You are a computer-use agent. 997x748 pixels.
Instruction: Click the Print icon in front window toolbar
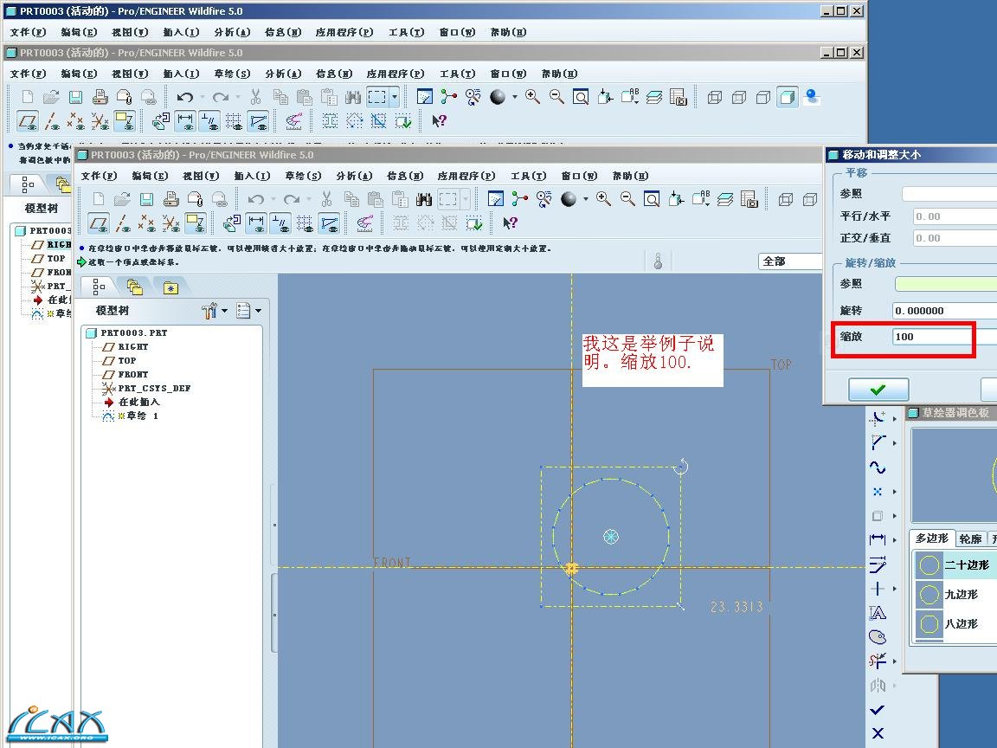pyautogui.click(x=171, y=199)
